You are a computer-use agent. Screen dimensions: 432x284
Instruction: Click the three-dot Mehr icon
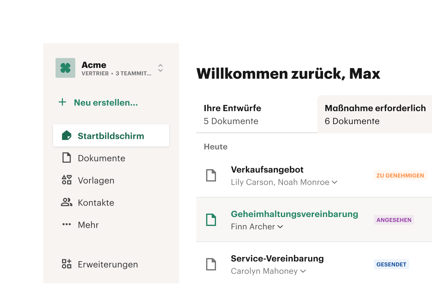67,224
